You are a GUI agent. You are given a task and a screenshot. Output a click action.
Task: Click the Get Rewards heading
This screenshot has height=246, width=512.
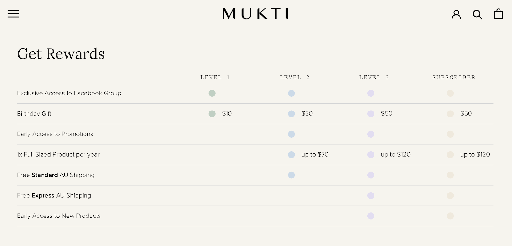pos(61,54)
